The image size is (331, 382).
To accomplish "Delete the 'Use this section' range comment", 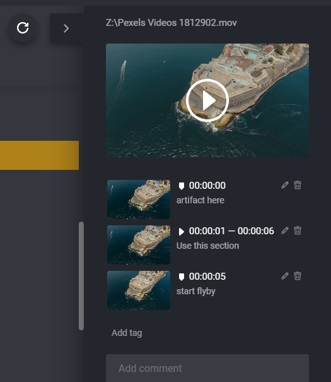I will click(x=298, y=230).
